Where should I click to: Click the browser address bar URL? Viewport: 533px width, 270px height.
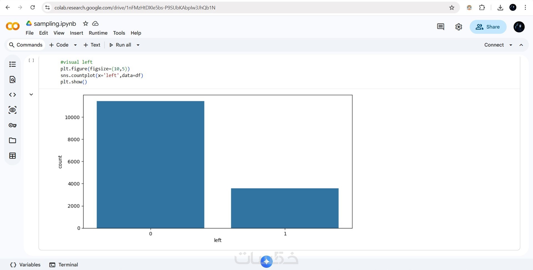click(135, 7)
